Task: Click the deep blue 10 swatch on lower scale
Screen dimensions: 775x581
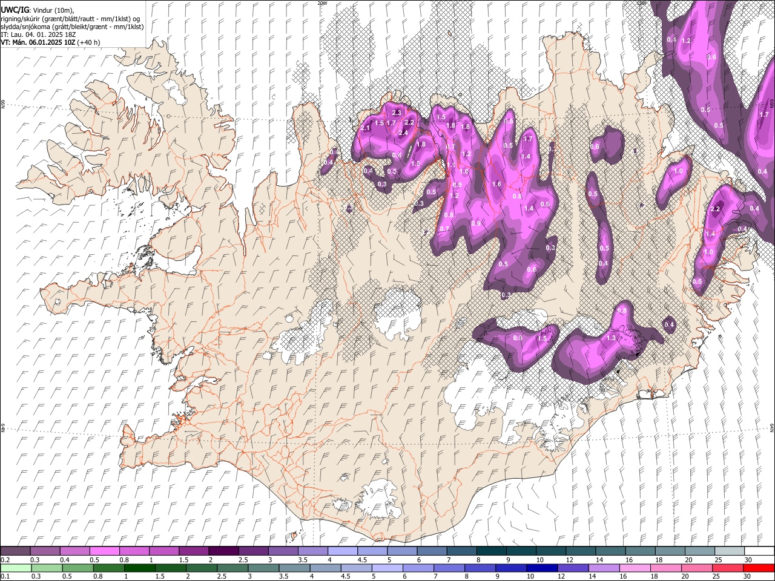Action: point(543,568)
